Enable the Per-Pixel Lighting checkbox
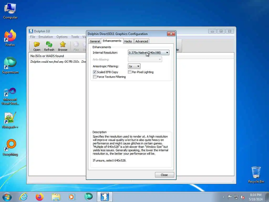This screenshot has height=202, width=269. (130, 72)
